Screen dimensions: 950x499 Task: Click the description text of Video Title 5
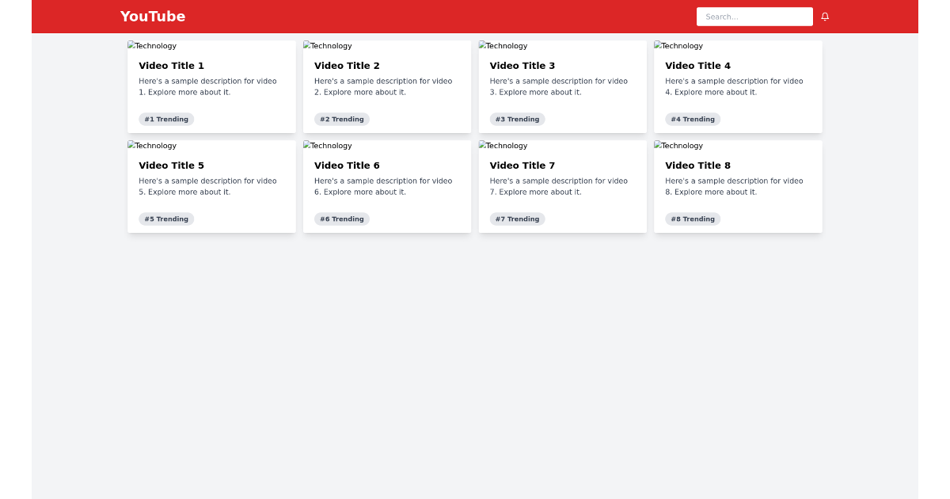tap(207, 186)
